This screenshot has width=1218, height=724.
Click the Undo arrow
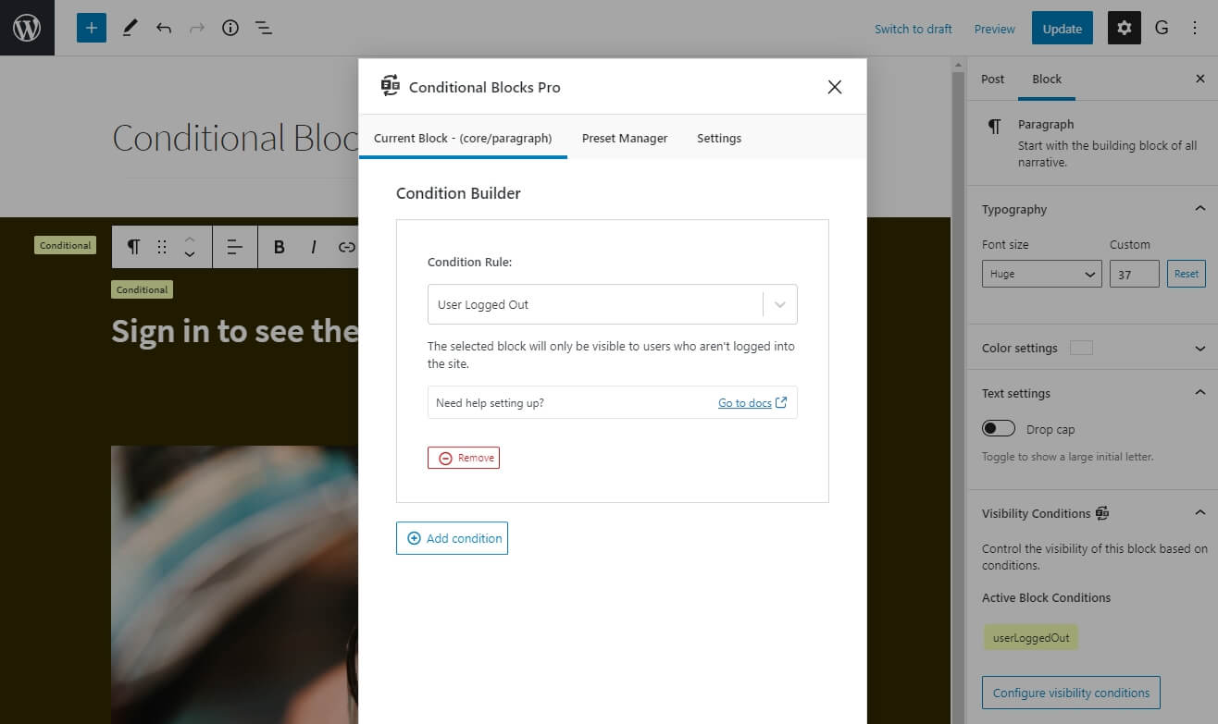(164, 28)
